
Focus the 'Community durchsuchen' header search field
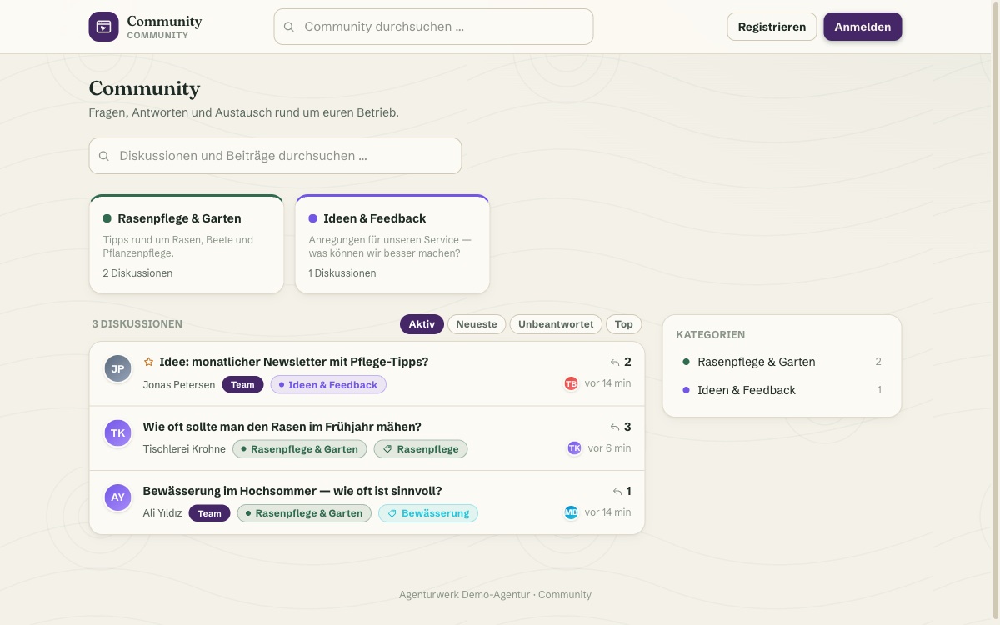click(x=433, y=27)
